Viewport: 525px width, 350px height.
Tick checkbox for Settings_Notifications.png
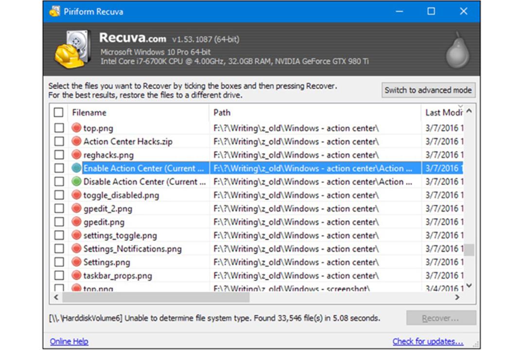[59, 248]
